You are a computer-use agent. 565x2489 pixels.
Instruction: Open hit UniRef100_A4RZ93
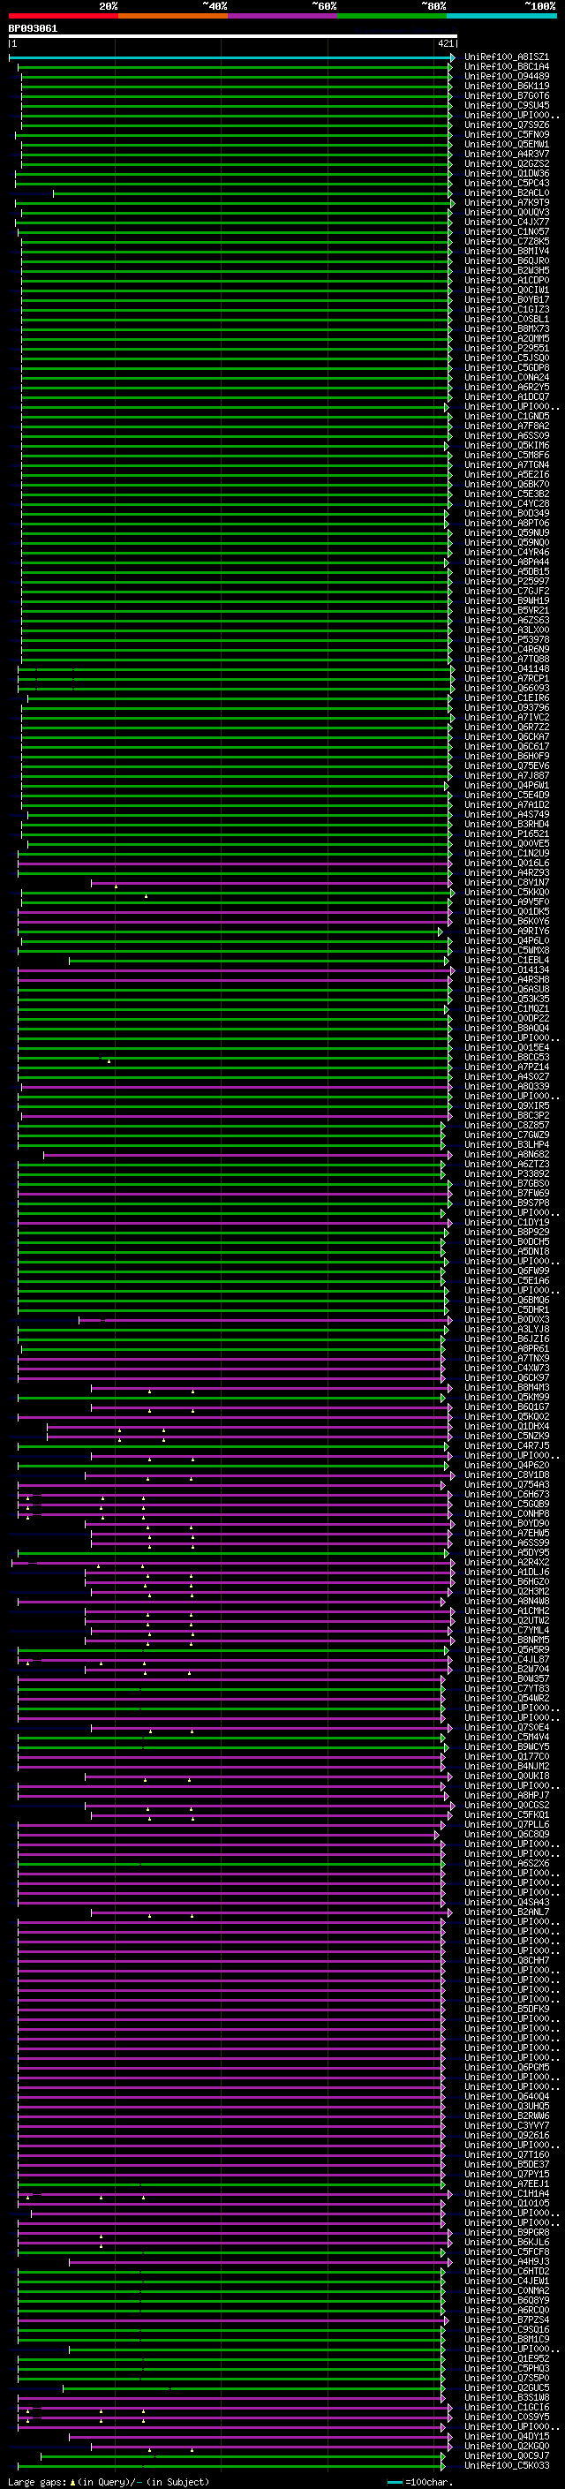[506, 873]
